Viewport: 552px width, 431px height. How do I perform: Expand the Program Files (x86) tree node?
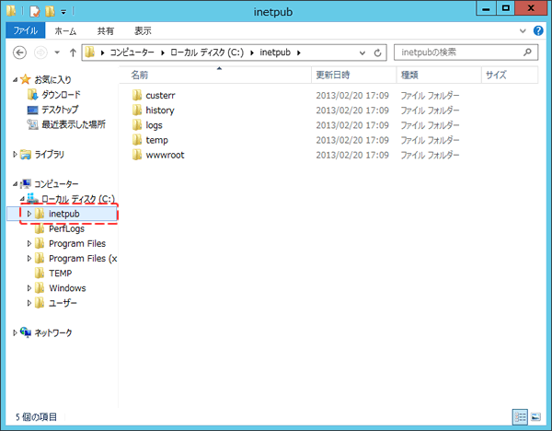click(x=29, y=258)
